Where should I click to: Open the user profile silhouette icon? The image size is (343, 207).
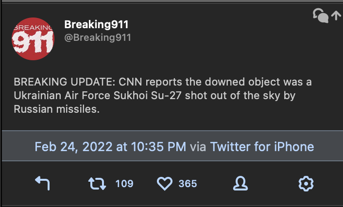[240, 183]
